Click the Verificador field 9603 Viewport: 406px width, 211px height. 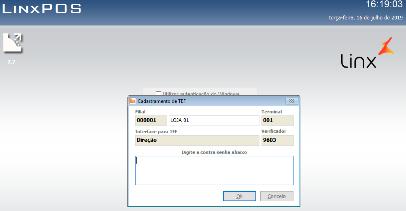click(x=278, y=140)
